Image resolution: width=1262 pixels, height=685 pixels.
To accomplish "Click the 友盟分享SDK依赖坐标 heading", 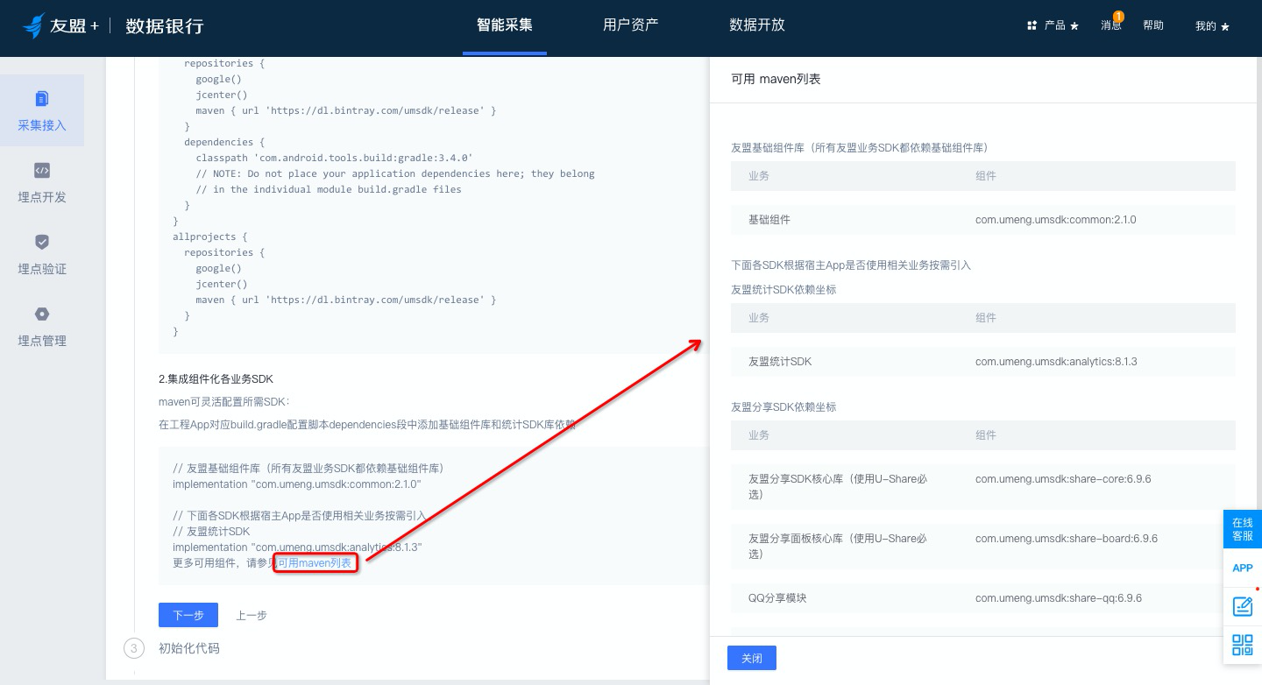I will (783, 407).
